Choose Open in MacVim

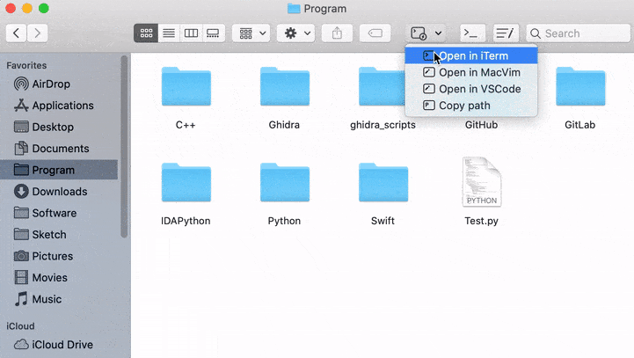(x=471, y=72)
